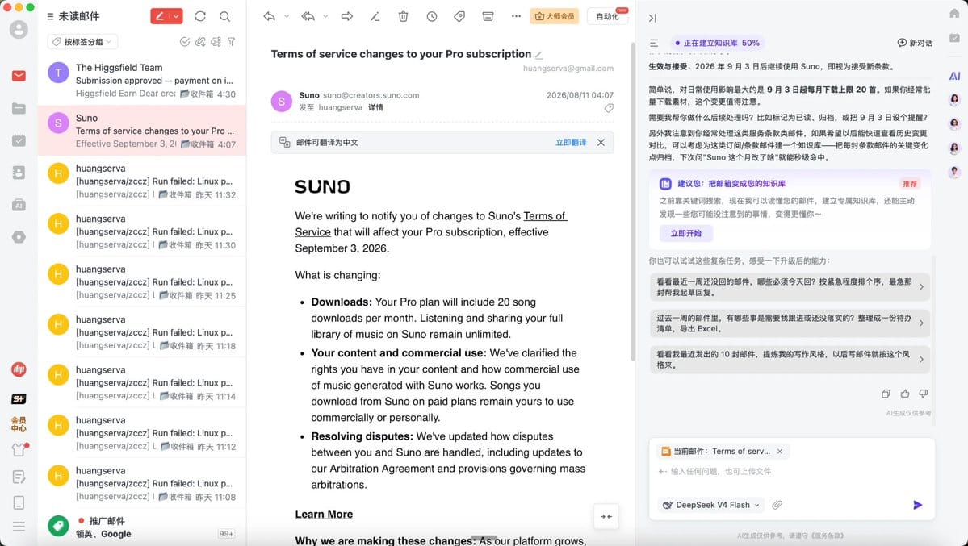
Task: Open the 按标签分组 grouping dropdown
Action: pyautogui.click(x=82, y=42)
